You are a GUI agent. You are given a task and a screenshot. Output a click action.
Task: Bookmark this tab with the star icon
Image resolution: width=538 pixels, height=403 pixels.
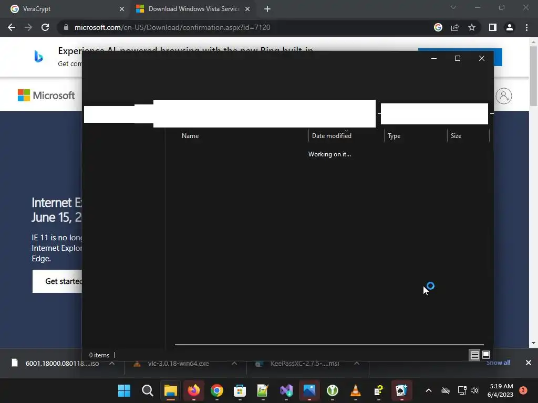tap(472, 27)
